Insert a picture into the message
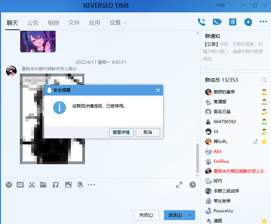 [68, 185]
